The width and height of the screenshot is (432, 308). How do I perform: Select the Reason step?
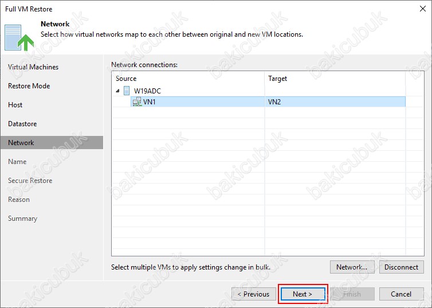click(19, 200)
